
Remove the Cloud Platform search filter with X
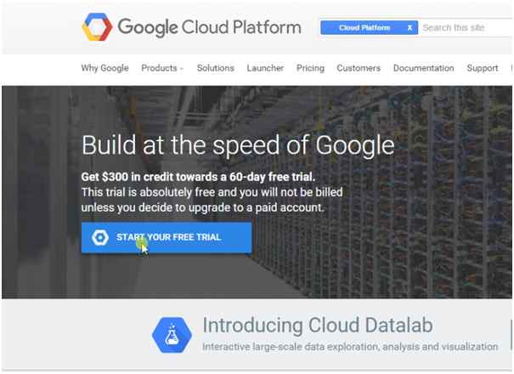(410, 28)
